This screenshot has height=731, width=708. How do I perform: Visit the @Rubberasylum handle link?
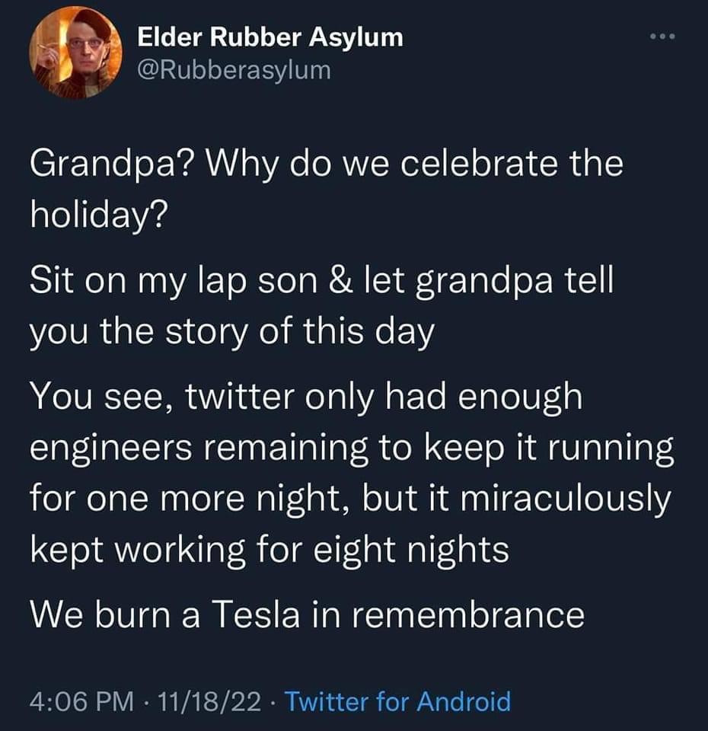point(234,70)
